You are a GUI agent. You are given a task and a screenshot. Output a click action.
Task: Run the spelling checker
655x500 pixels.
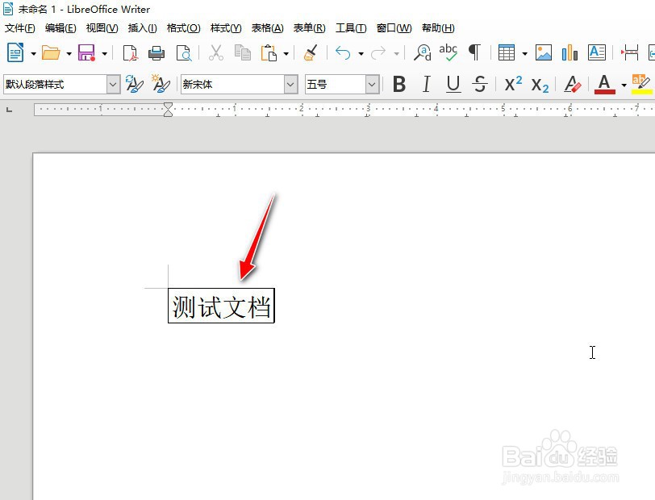(x=448, y=52)
